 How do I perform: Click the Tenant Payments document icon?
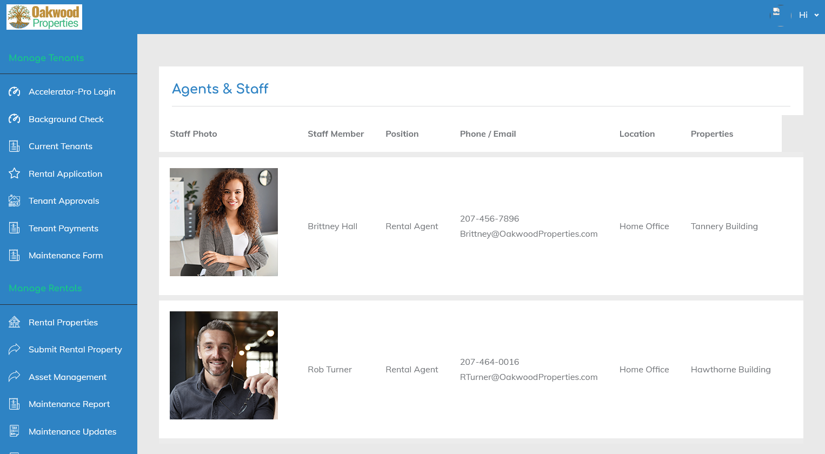pyautogui.click(x=15, y=228)
